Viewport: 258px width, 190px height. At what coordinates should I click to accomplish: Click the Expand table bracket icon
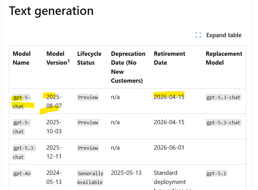point(198,35)
